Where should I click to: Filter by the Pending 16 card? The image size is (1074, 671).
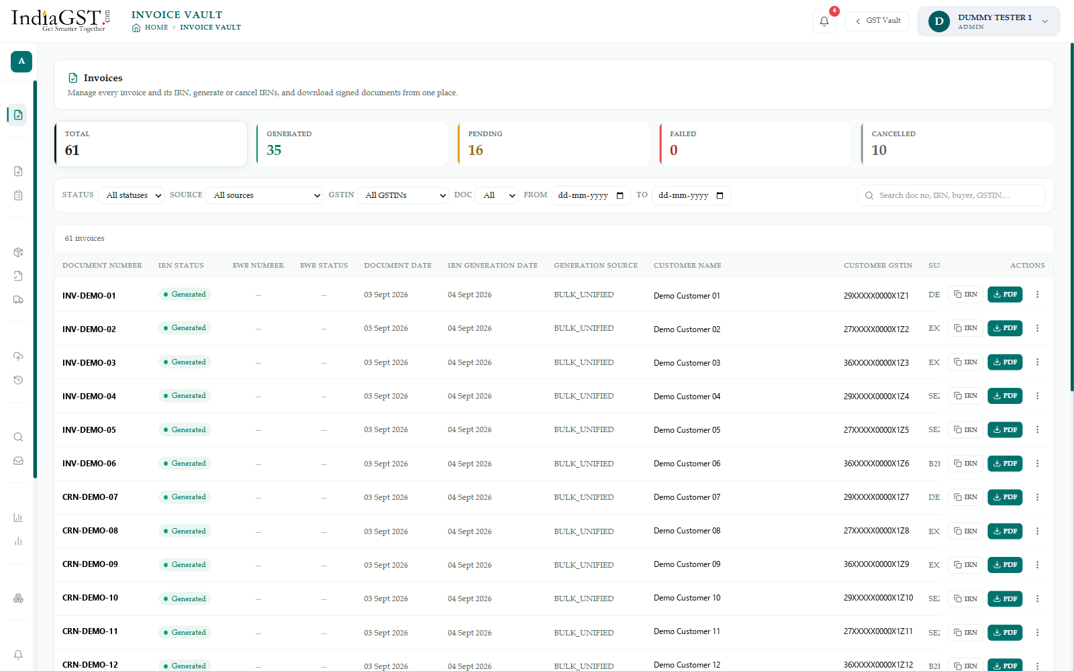tap(554, 144)
